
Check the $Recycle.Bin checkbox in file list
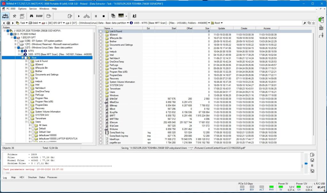(101, 38)
